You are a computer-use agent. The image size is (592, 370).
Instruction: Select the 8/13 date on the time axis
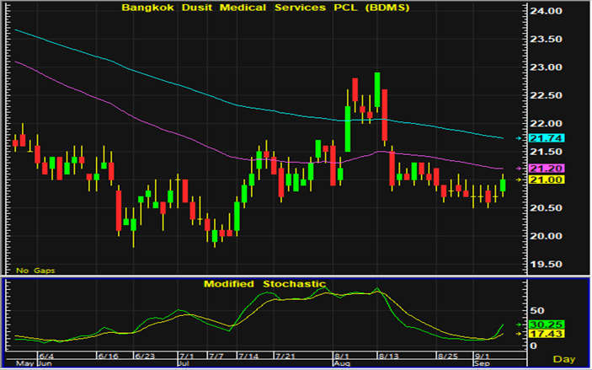[x=388, y=357]
